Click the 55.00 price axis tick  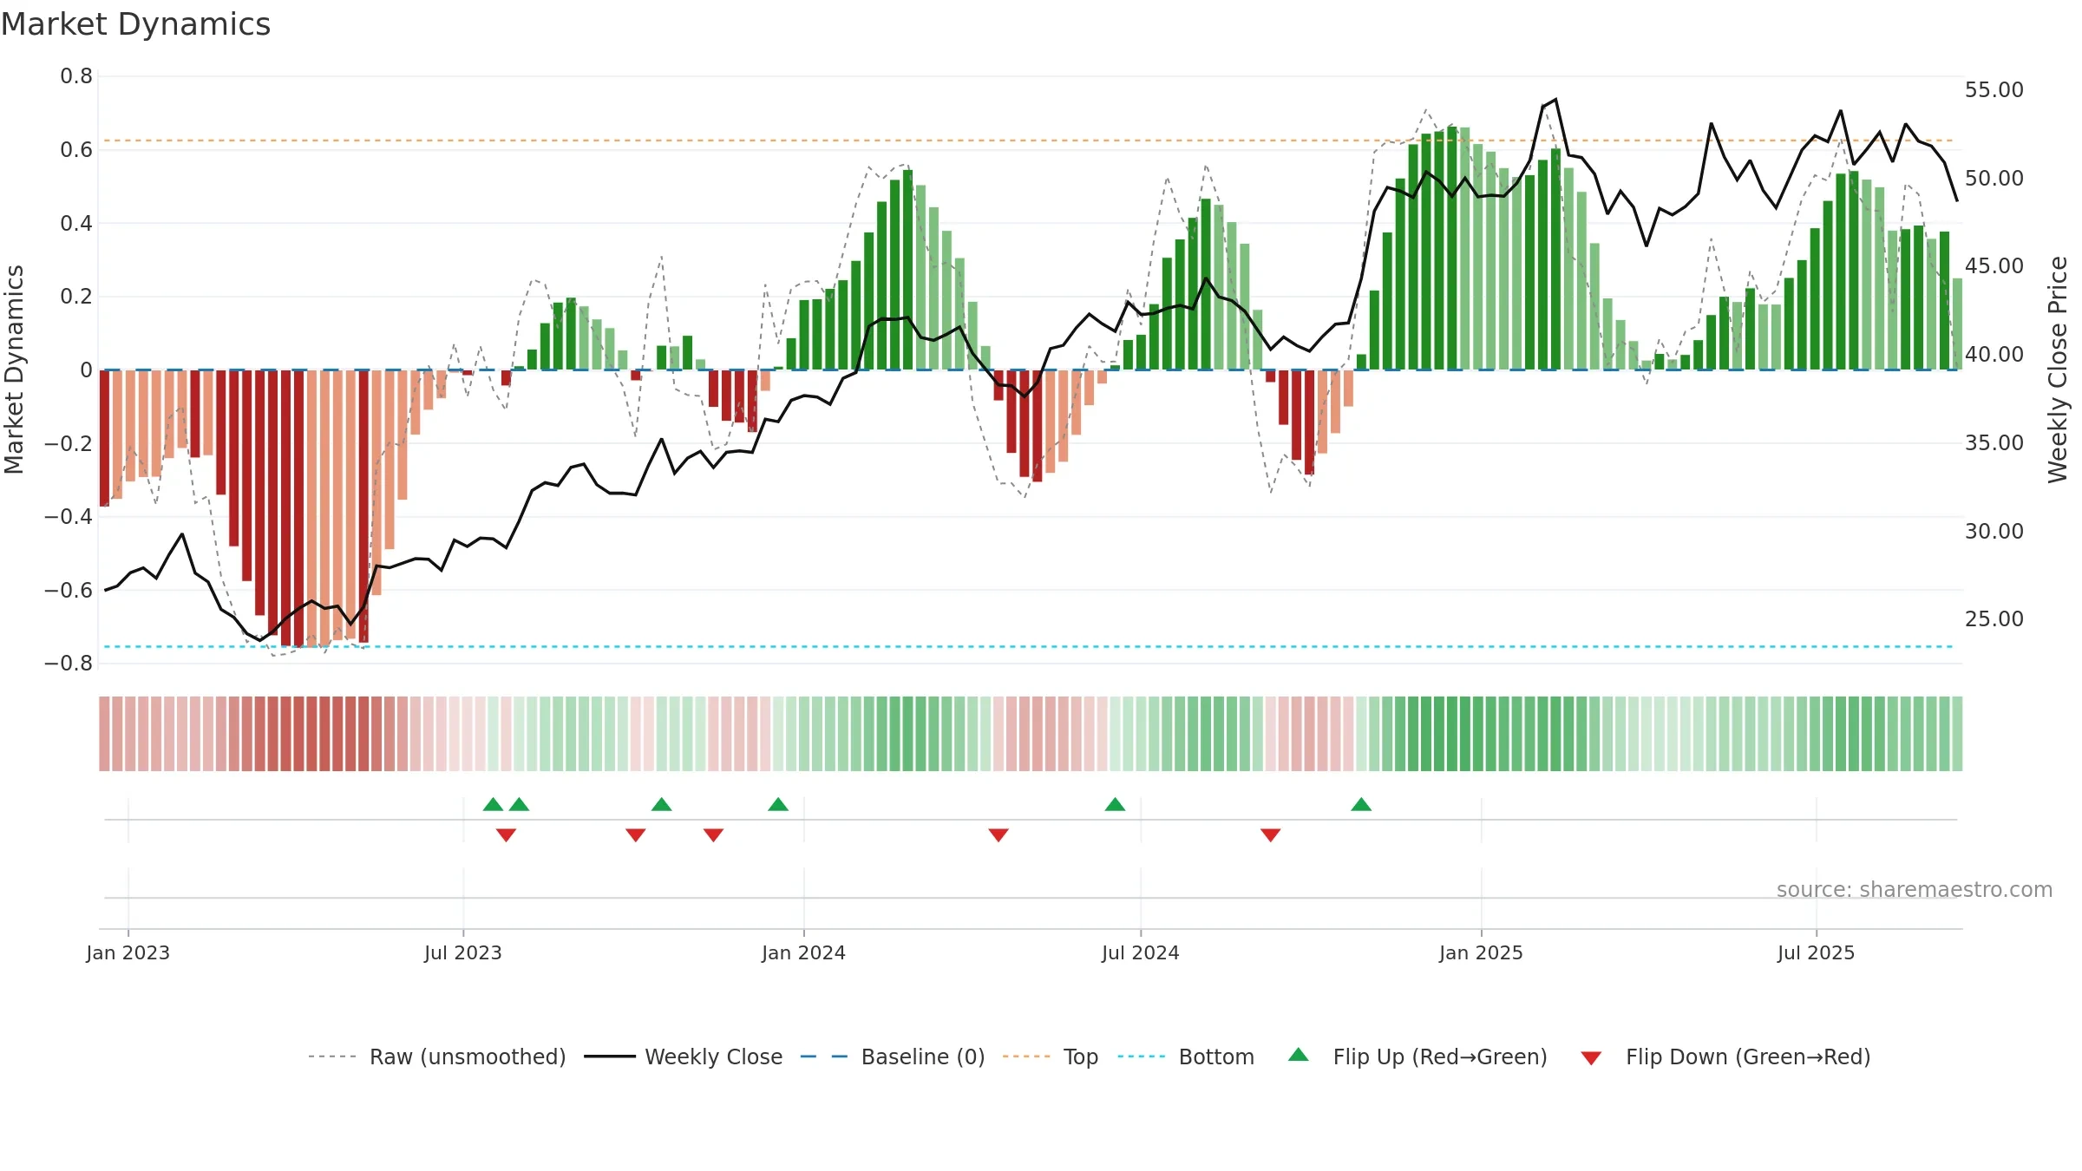tap(1994, 89)
